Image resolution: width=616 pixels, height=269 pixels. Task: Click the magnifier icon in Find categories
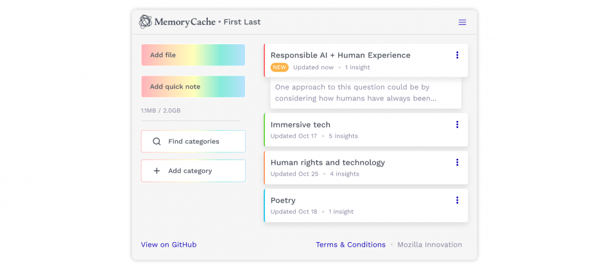tap(157, 142)
